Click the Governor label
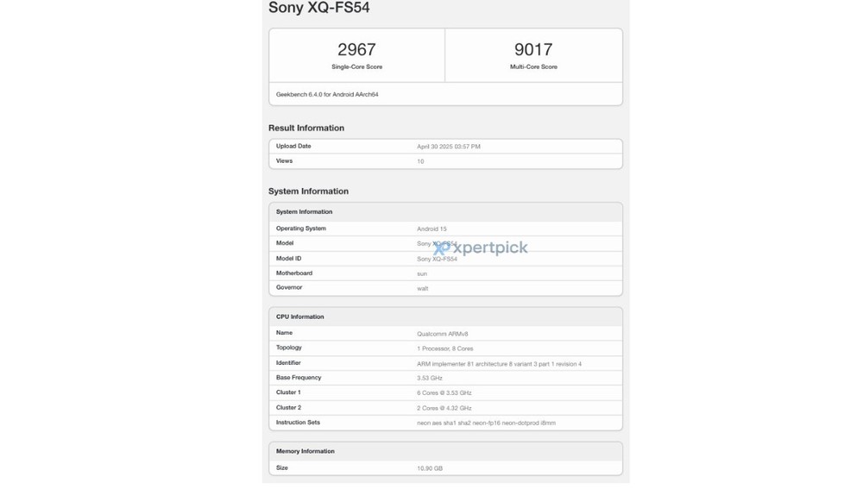 [x=289, y=288]
